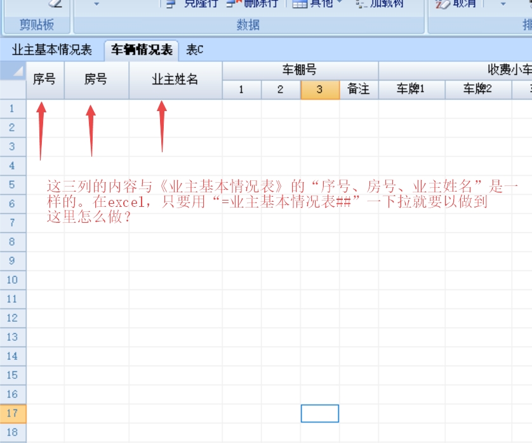532x443 pixels.
Task: Open the 表C tab
Action: click(194, 50)
